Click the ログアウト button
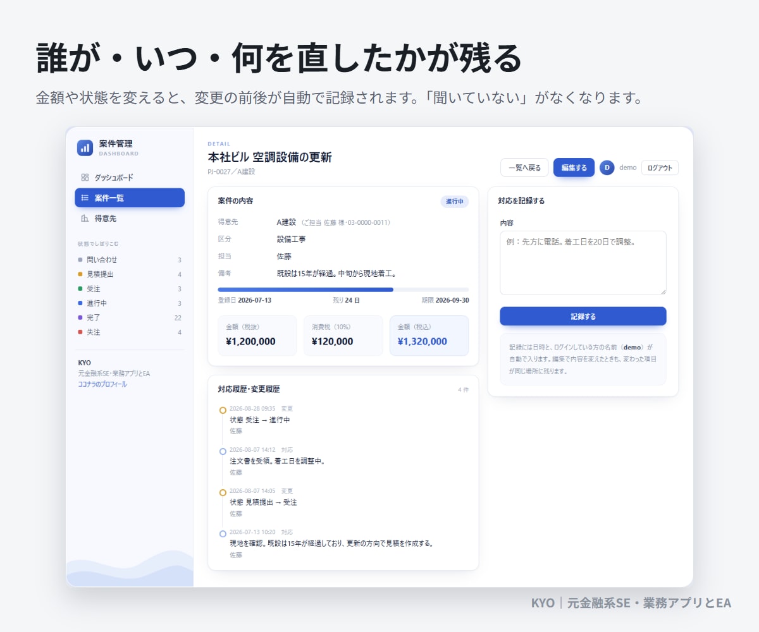 point(660,167)
